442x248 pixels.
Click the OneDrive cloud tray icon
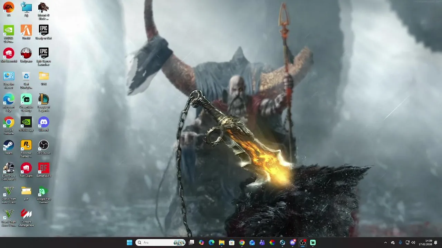393,242
